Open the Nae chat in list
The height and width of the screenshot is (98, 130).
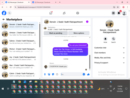click(x=19, y=66)
